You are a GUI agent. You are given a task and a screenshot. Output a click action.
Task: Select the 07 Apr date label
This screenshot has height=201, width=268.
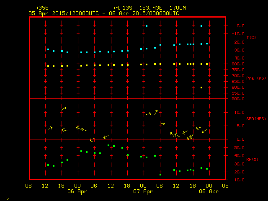143,191
